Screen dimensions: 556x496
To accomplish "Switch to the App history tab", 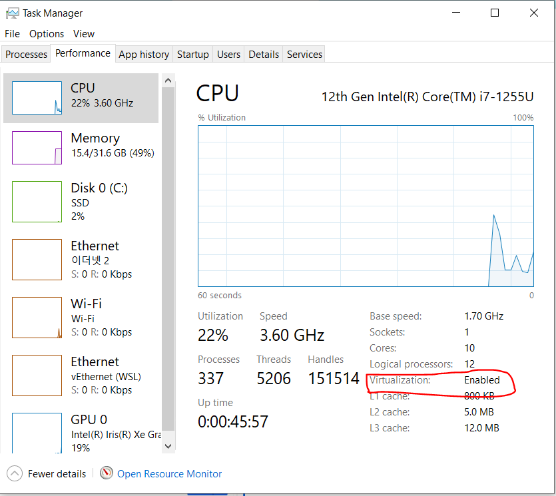I will click(x=144, y=54).
